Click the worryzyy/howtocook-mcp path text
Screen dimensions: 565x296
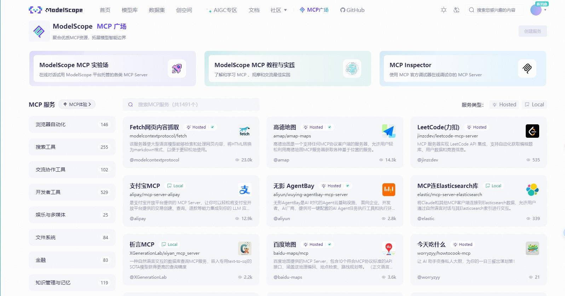click(444, 253)
